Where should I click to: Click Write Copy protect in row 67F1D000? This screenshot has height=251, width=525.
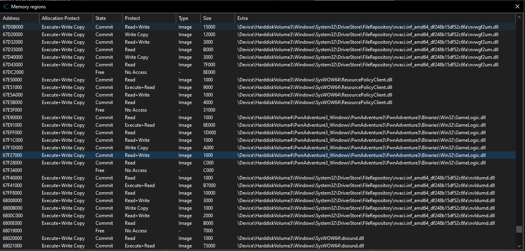(x=136, y=148)
